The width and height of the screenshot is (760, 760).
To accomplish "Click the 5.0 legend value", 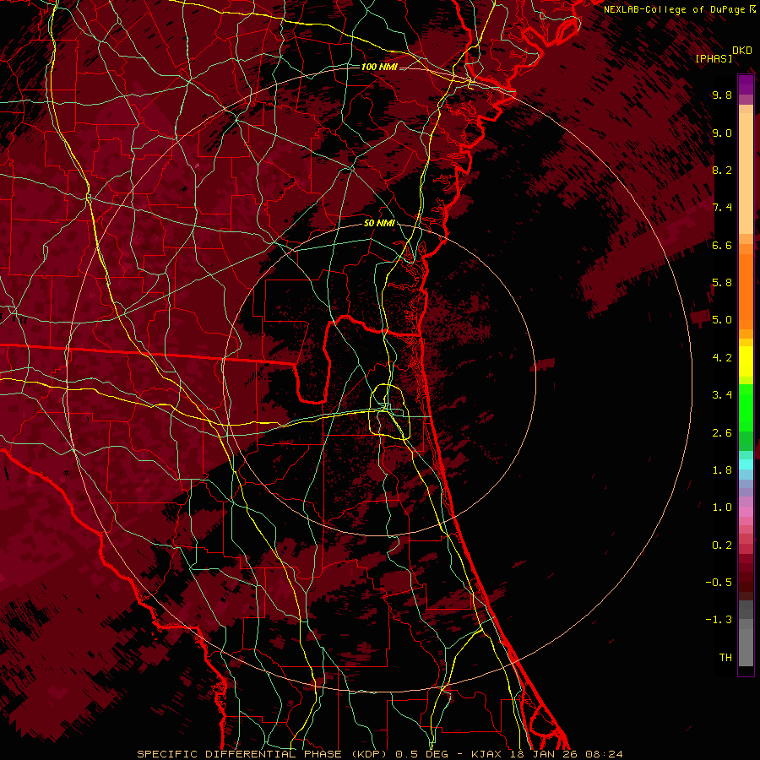I will (x=722, y=320).
